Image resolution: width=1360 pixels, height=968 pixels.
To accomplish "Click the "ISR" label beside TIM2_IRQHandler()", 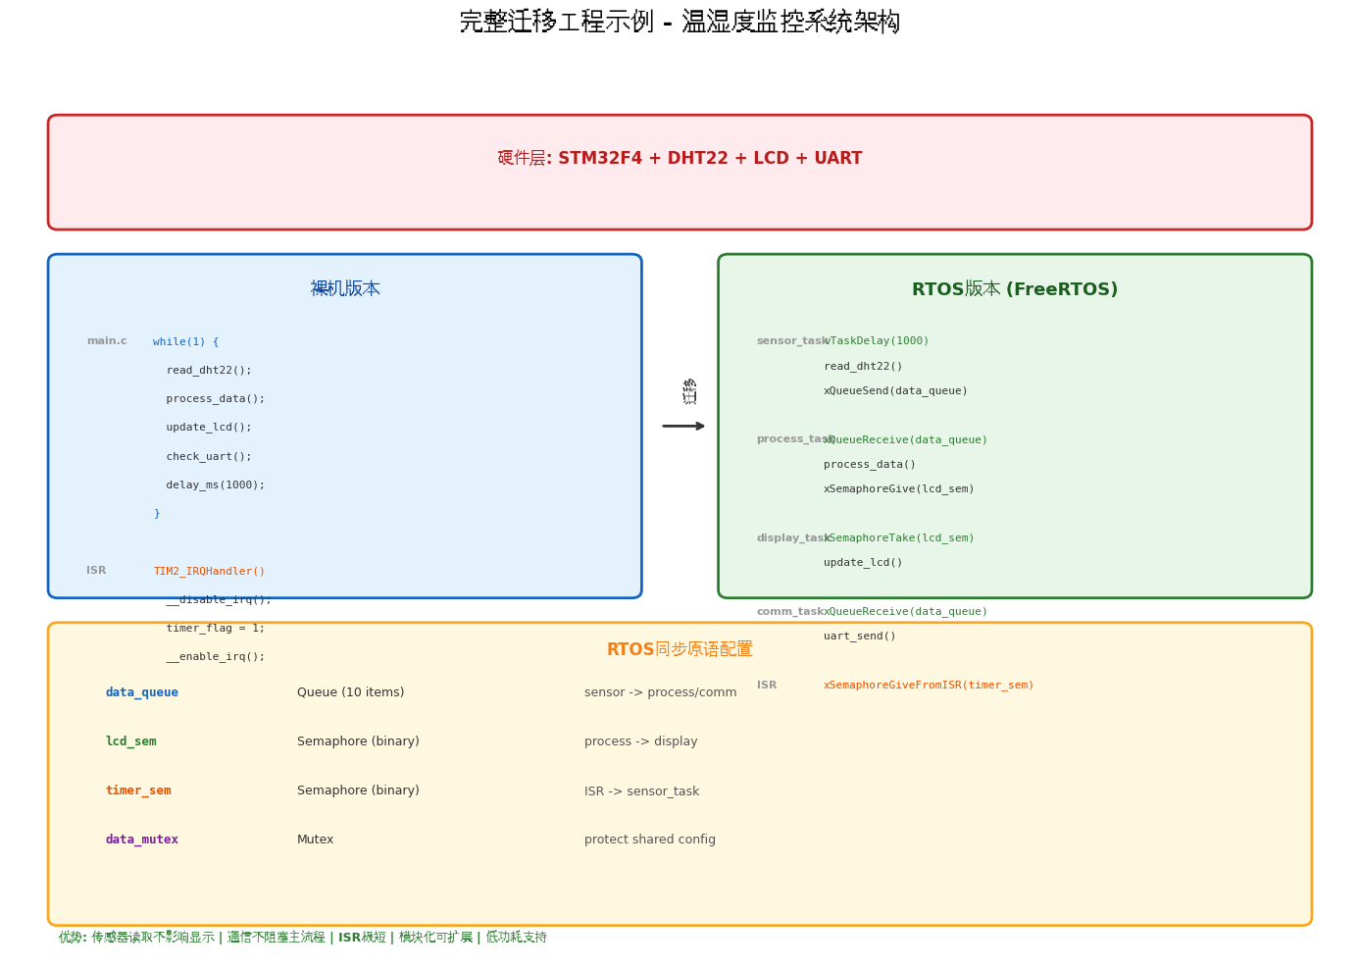I will [x=96, y=570].
